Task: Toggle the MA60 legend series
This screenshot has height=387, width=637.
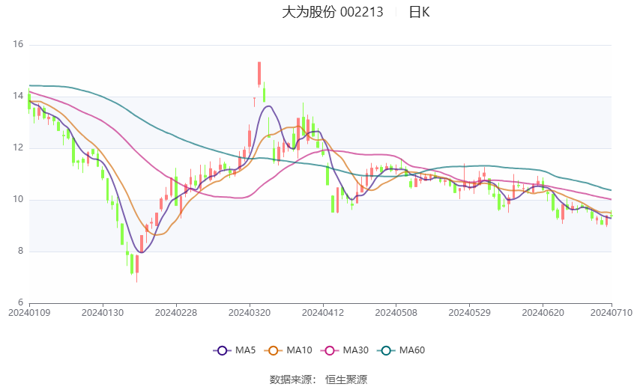Action: 401,350
